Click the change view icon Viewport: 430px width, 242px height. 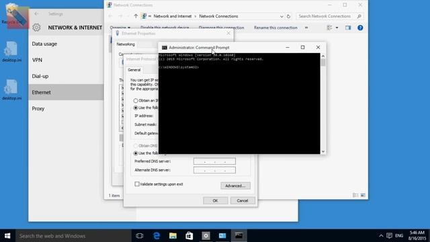329,28
